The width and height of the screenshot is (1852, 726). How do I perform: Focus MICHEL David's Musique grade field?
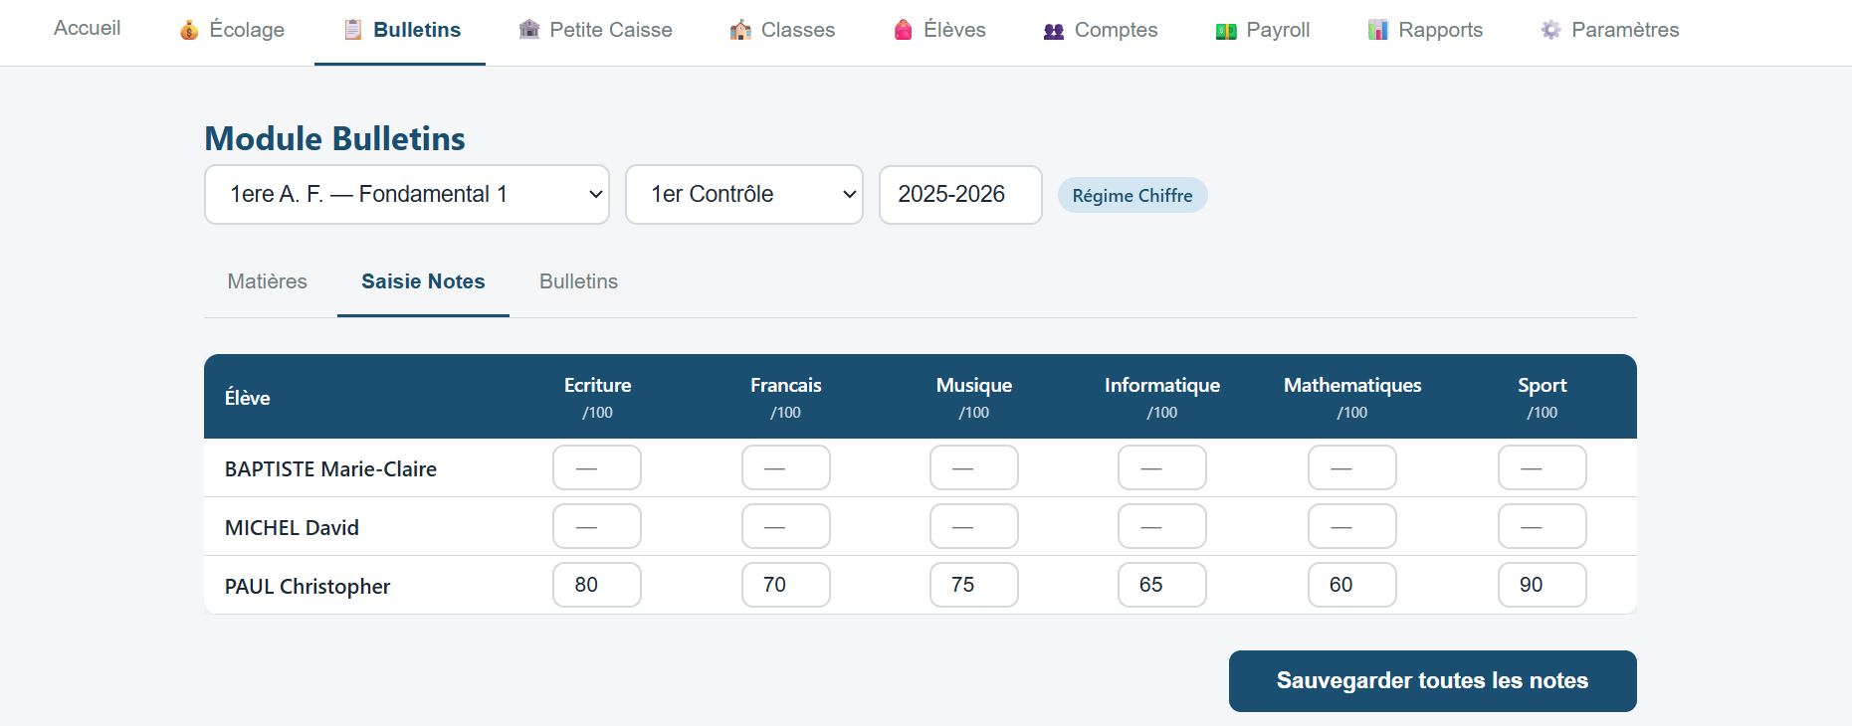click(x=974, y=526)
